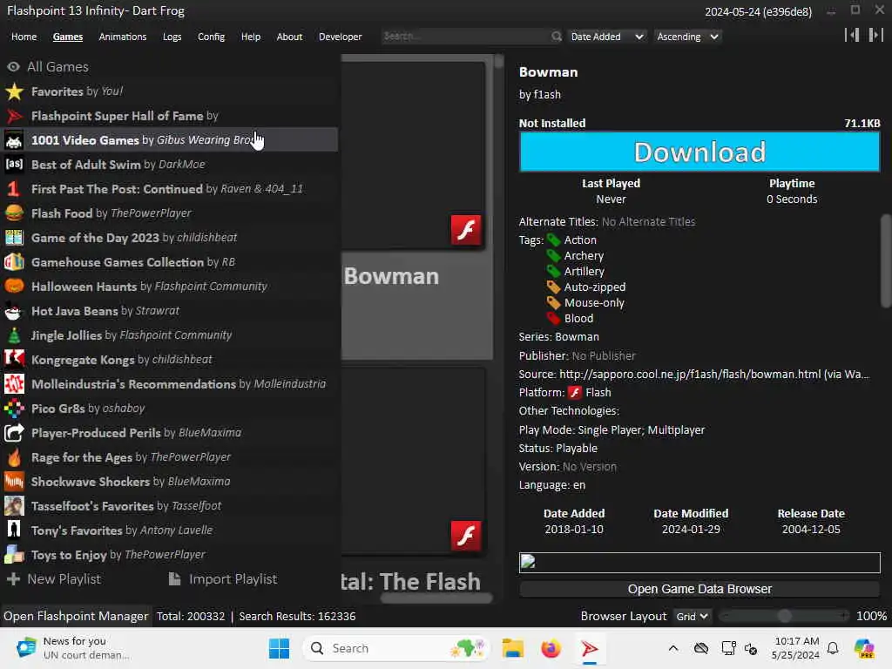Image resolution: width=892 pixels, height=669 pixels.
Task: Click the Pico Gr8s icon
Action: pos(14,409)
